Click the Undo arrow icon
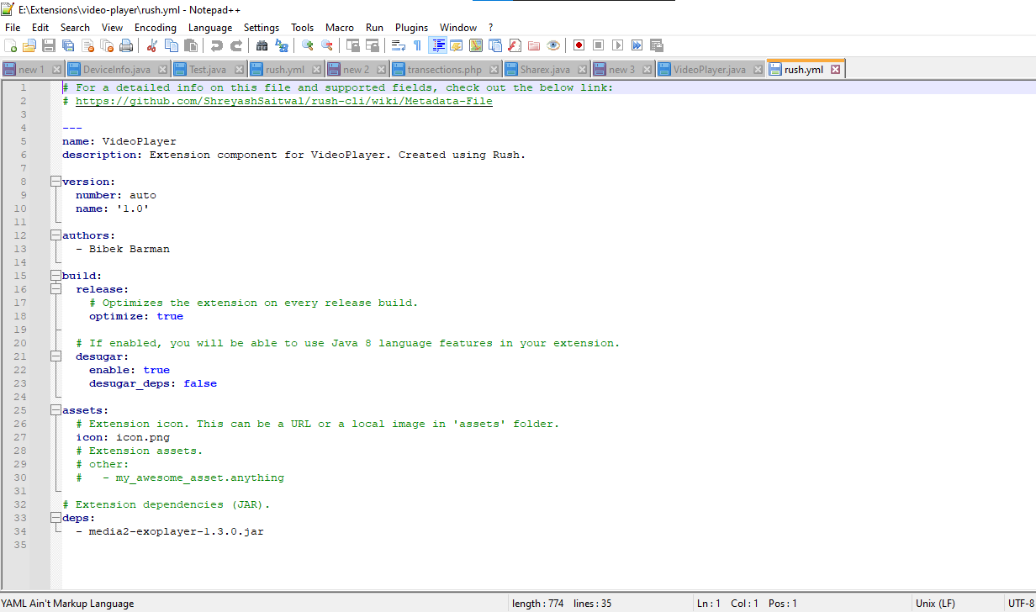 click(x=217, y=45)
